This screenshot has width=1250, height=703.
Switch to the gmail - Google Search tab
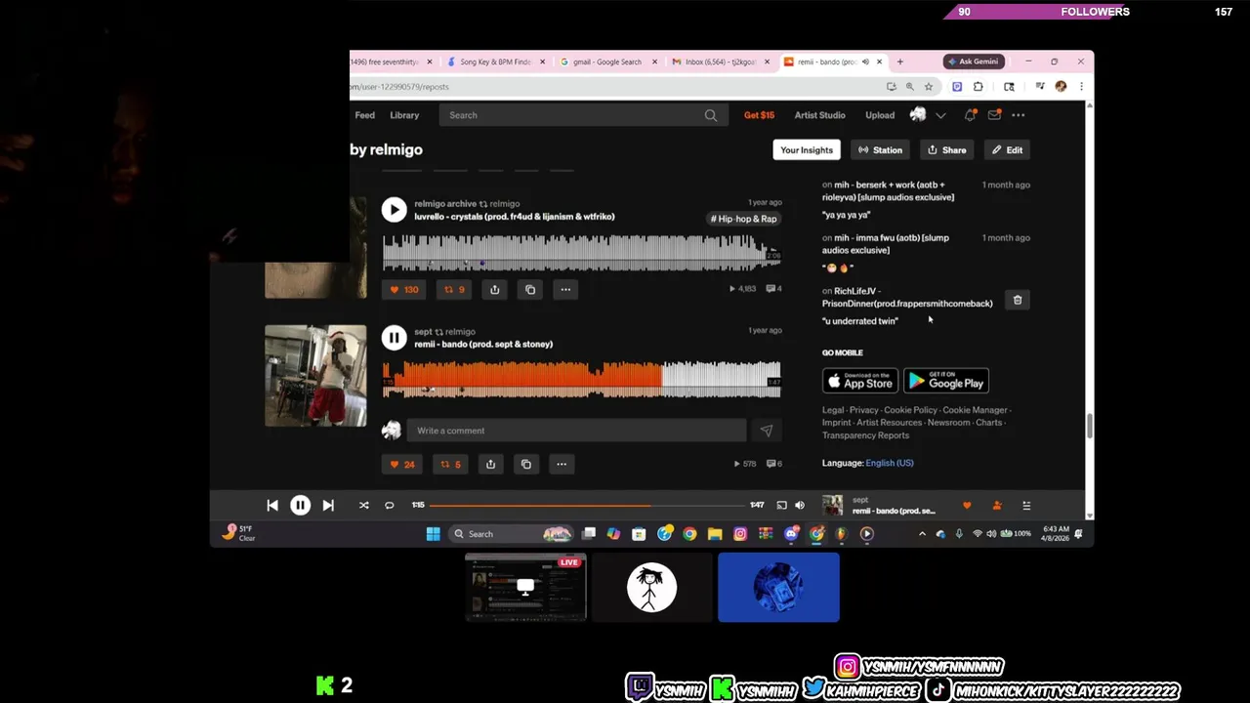point(607,62)
